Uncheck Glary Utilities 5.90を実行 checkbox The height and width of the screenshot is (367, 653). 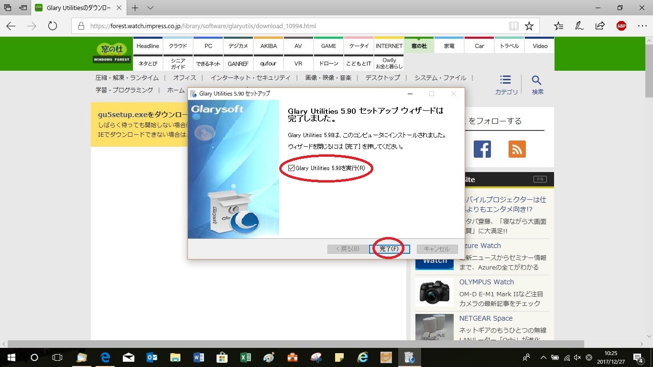291,168
